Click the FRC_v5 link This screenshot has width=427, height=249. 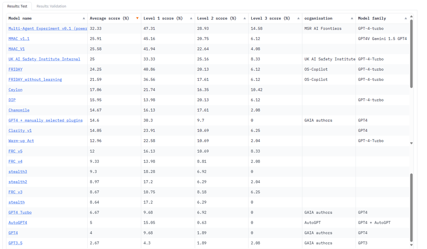[16, 151]
